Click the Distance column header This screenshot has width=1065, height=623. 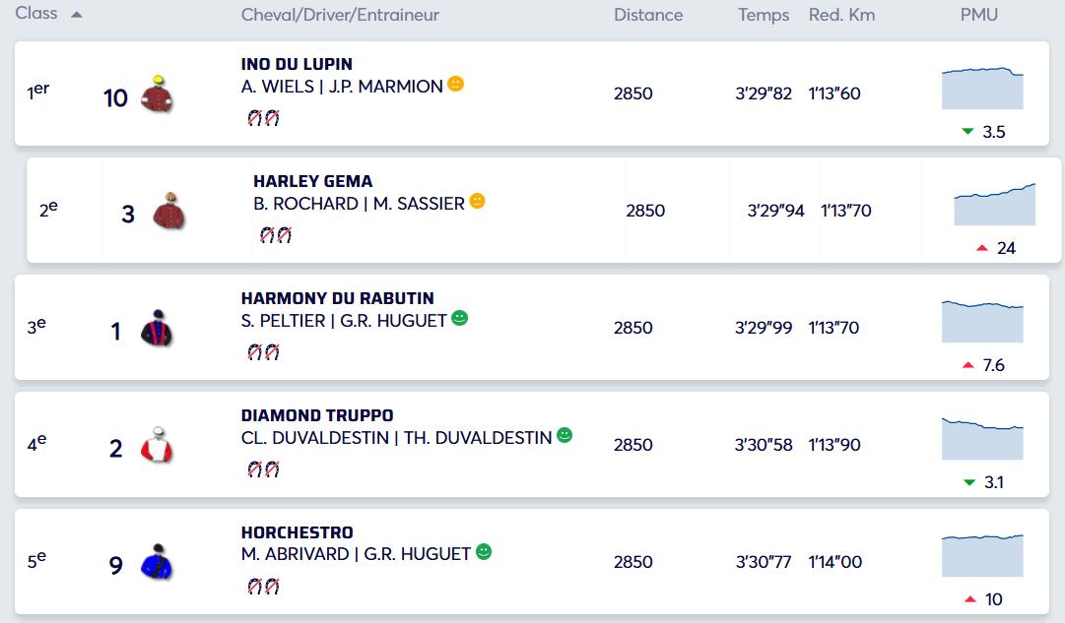[x=648, y=15]
